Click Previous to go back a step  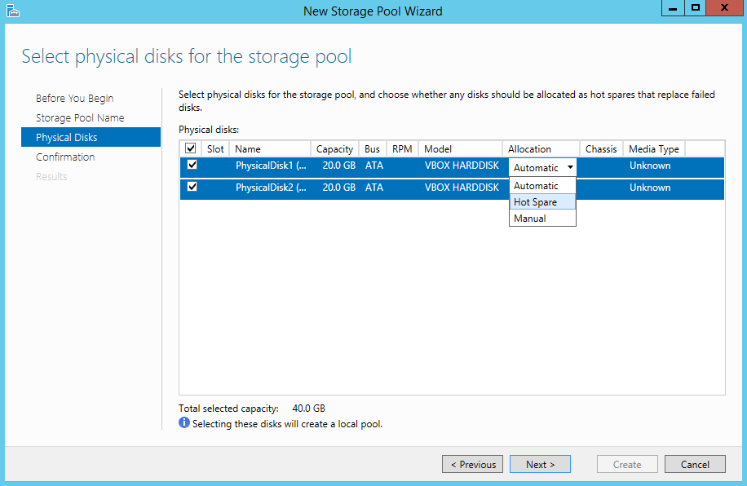(x=472, y=463)
